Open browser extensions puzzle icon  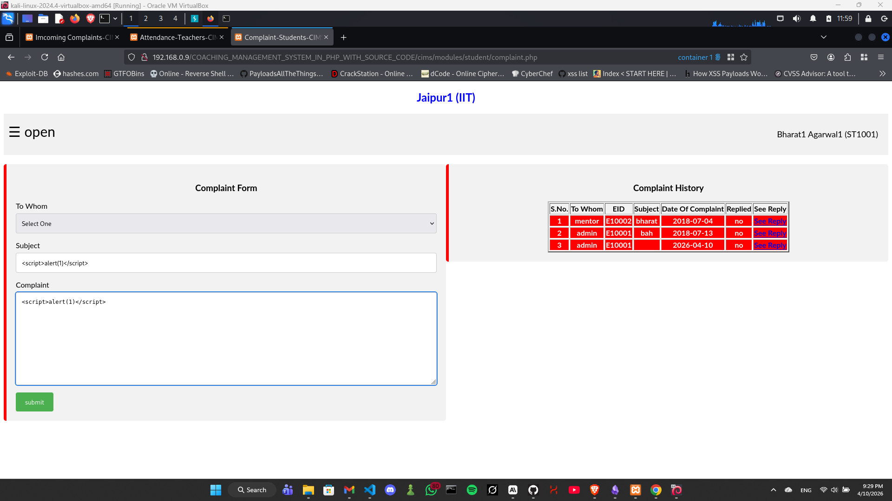pos(847,57)
